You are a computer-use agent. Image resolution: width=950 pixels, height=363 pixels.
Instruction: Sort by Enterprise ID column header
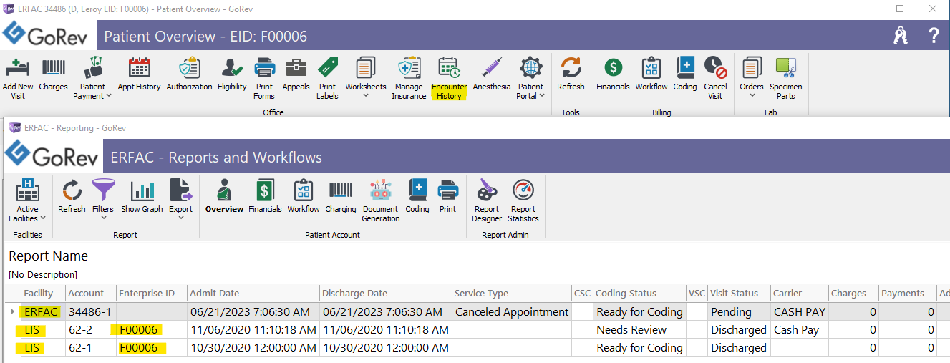pos(152,293)
